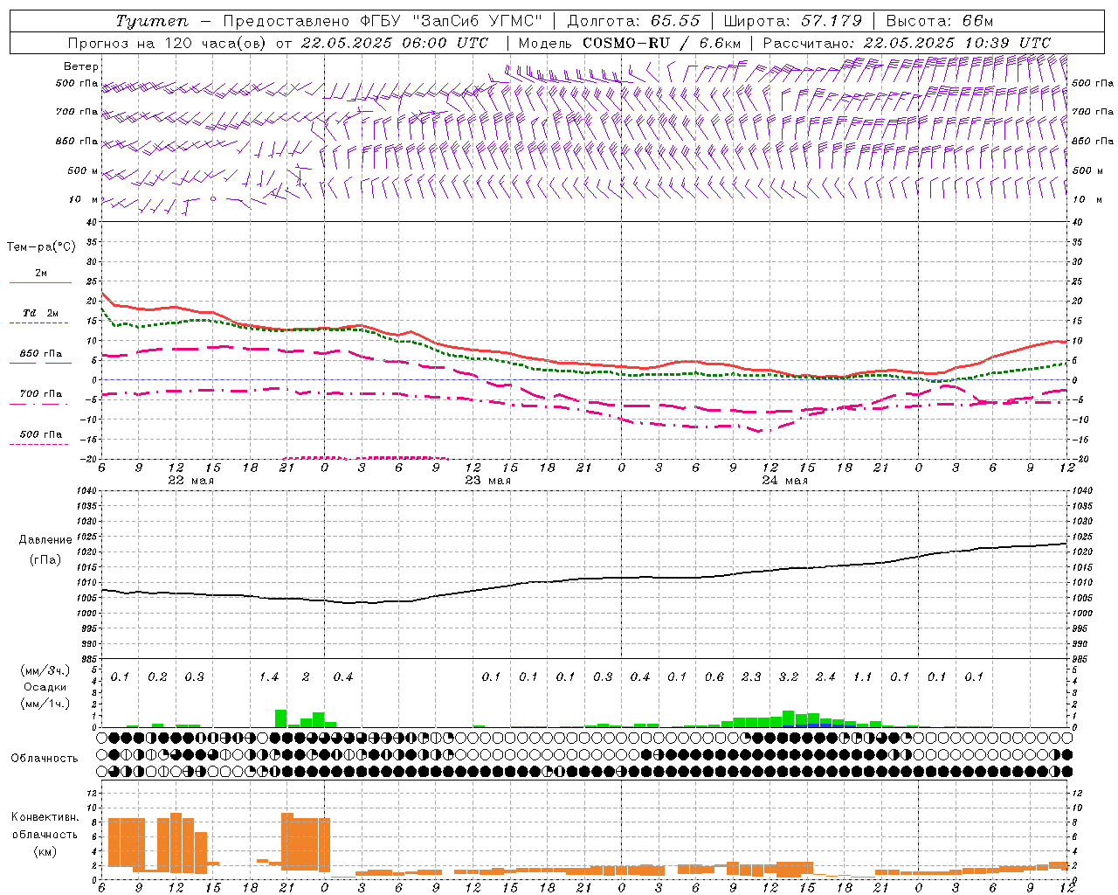Click the "Ветер" wind section label

pos(81,66)
